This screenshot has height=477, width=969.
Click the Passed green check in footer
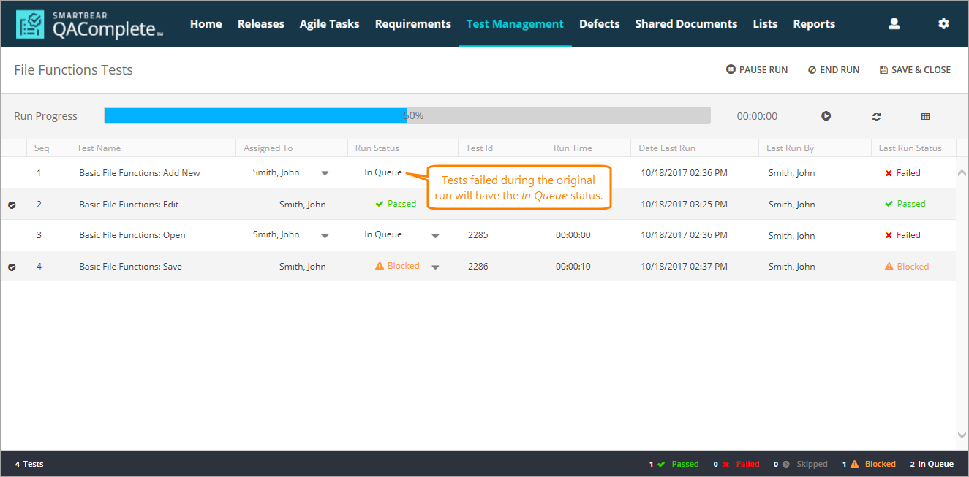click(661, 464)
